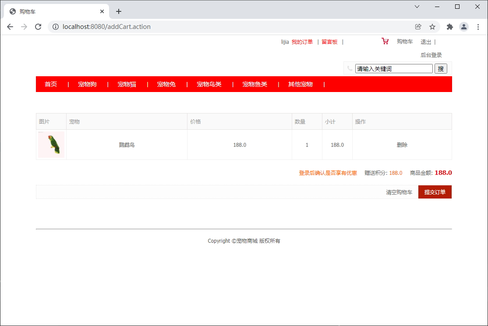
Task: Open a new tab with plus icon
Action: (119, 11)
